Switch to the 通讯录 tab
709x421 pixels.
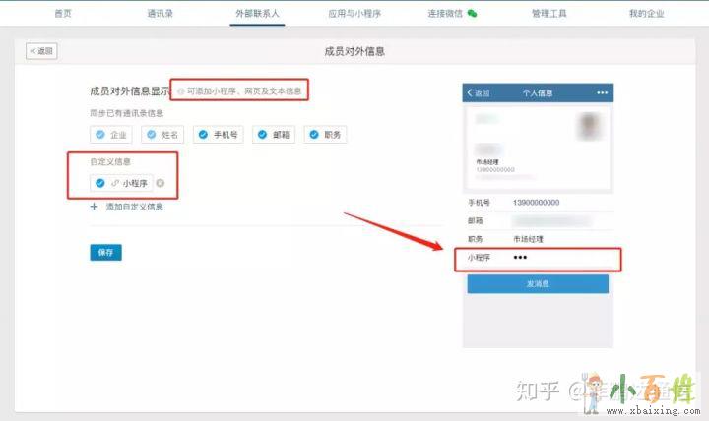tap(161, 14)
